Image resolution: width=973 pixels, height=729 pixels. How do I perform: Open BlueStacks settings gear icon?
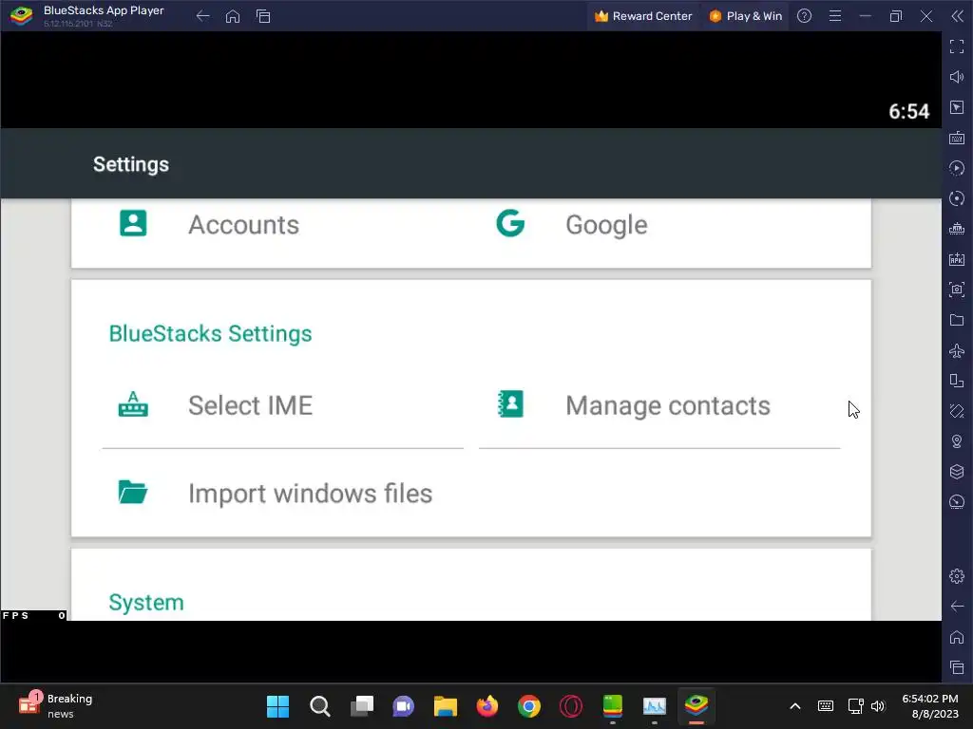tap(957, 576)
